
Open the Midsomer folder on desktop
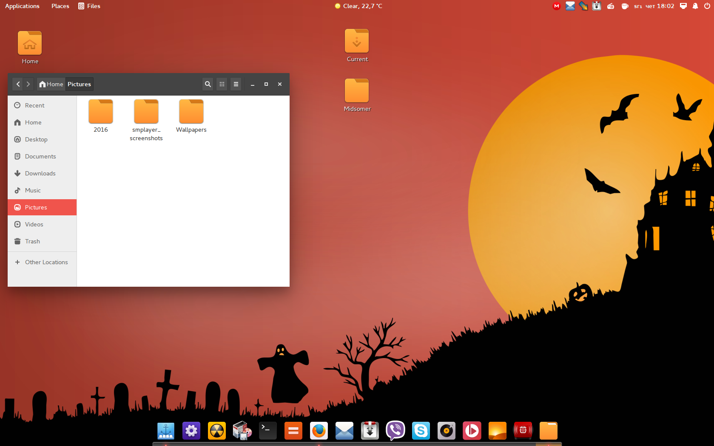(357, 95)
